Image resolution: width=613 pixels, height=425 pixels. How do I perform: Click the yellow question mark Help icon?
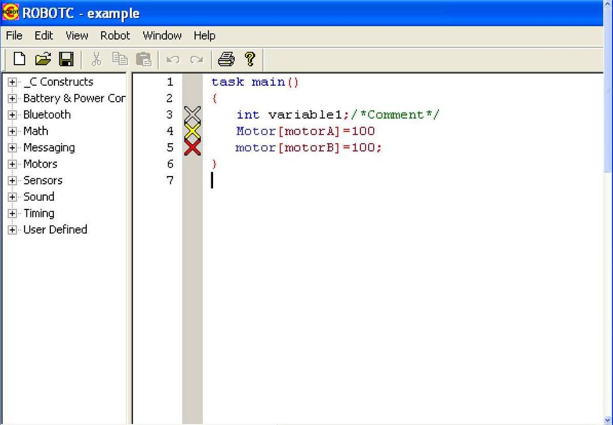pyautogui.click(x=250, y=59)
